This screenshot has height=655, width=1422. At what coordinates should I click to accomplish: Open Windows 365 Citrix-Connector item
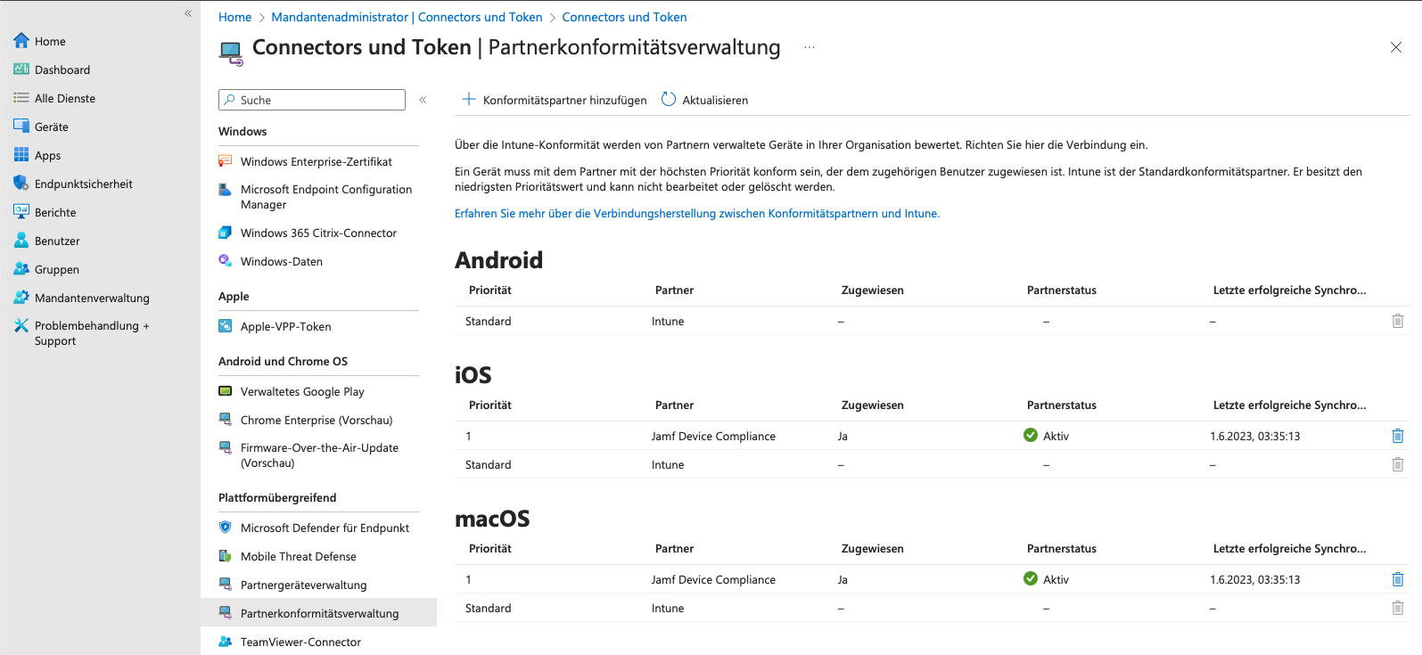318,233
